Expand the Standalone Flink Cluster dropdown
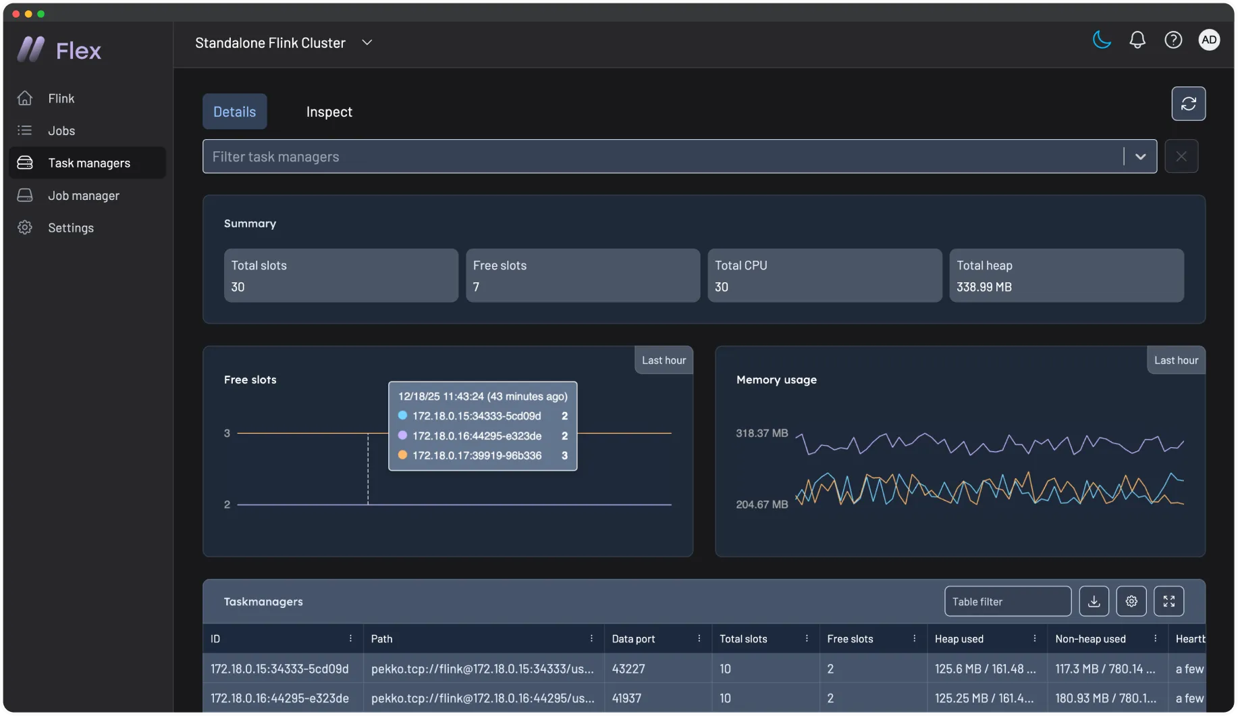Viewport: 1238px width, 716px height. tap(367, 43)
